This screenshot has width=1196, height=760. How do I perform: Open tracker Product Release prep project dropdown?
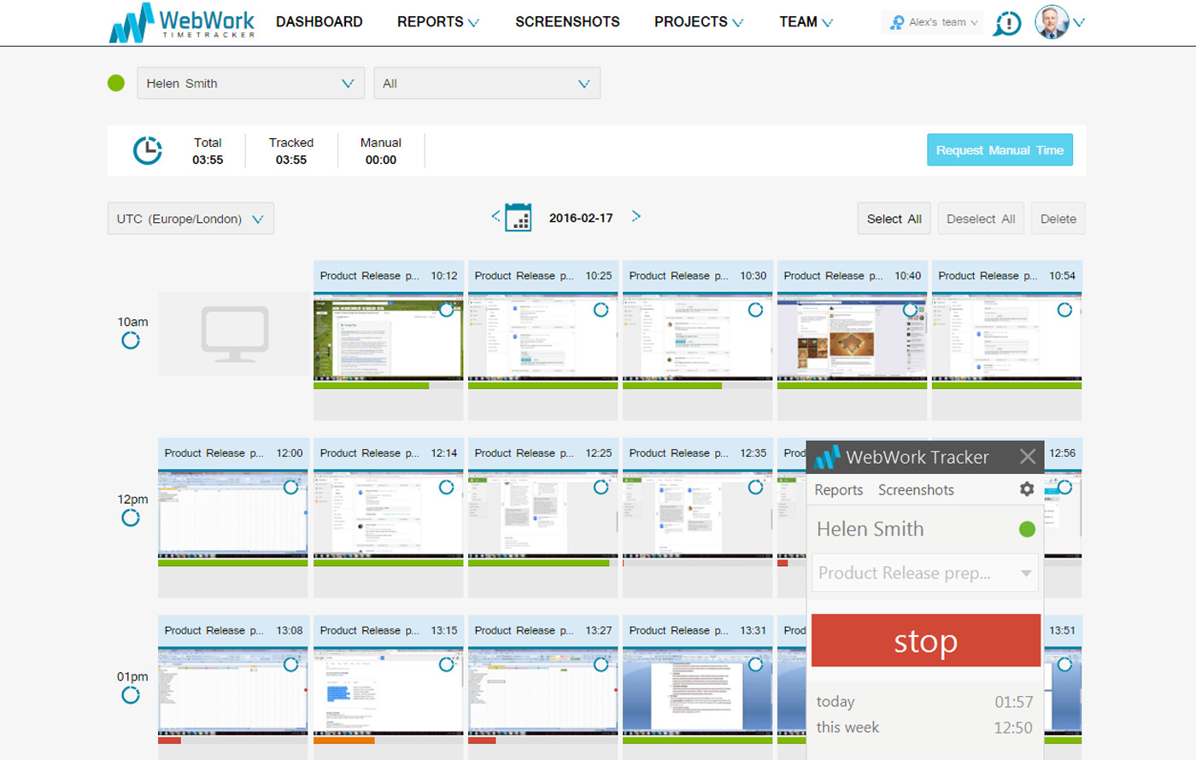click(x=925, y=573)
